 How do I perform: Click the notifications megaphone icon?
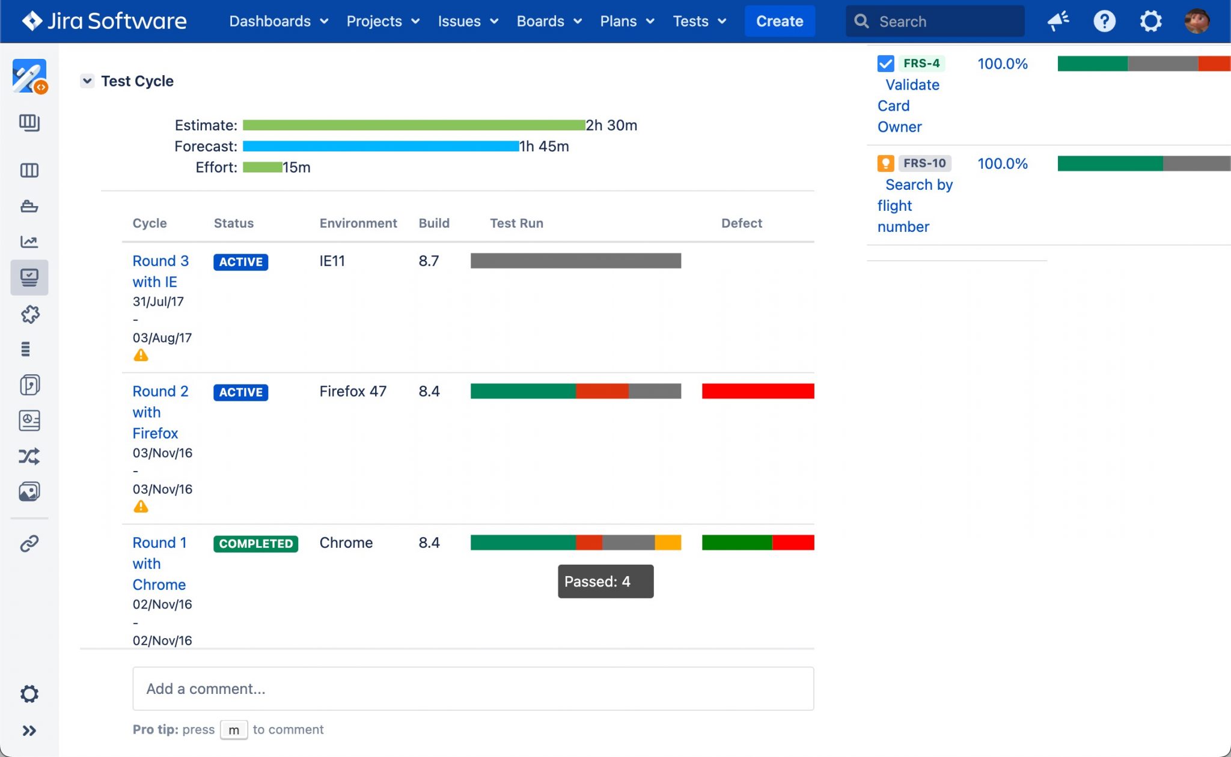point(1058,21)
